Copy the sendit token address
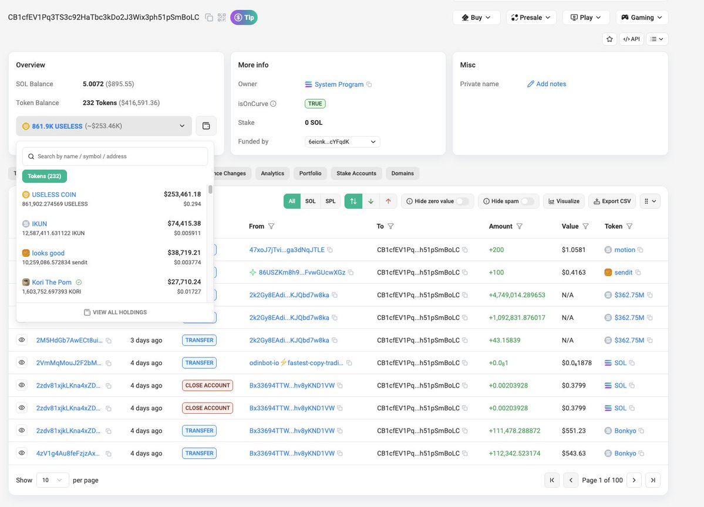The width and height of the screenshot is (704, 507). pos(638,273)
